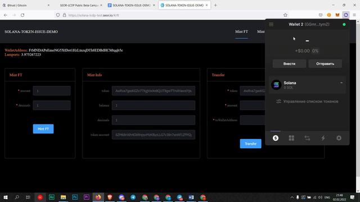Click Mint Info decimals field
This screenshot has width=360, height=202.
(x=154, y=120)
